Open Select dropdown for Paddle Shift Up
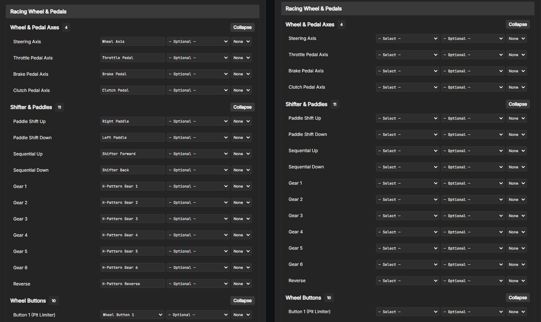The height and width of the screenshot is (322, 541). [408, 118]
